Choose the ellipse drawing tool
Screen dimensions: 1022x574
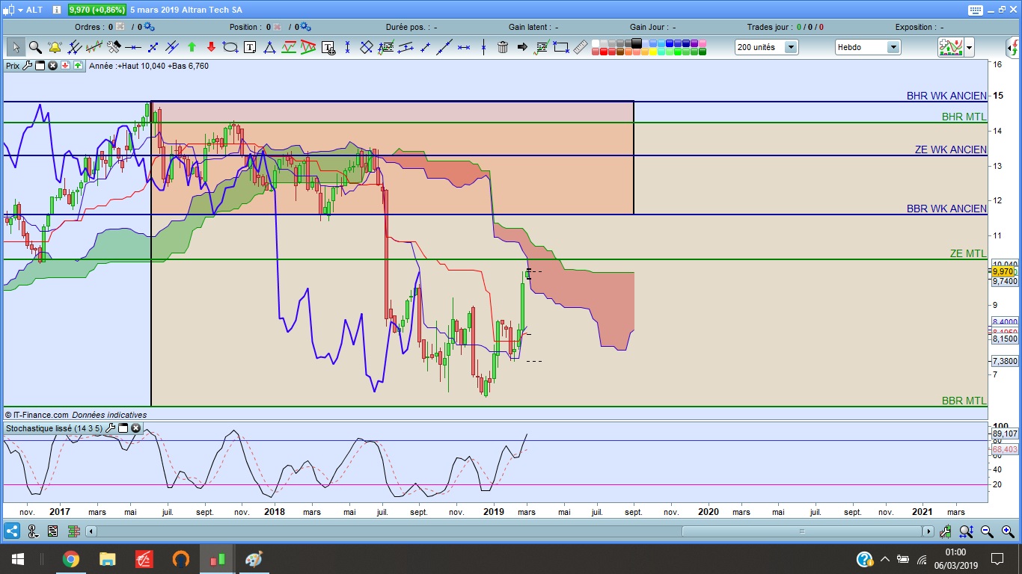(x=230, y=47)
